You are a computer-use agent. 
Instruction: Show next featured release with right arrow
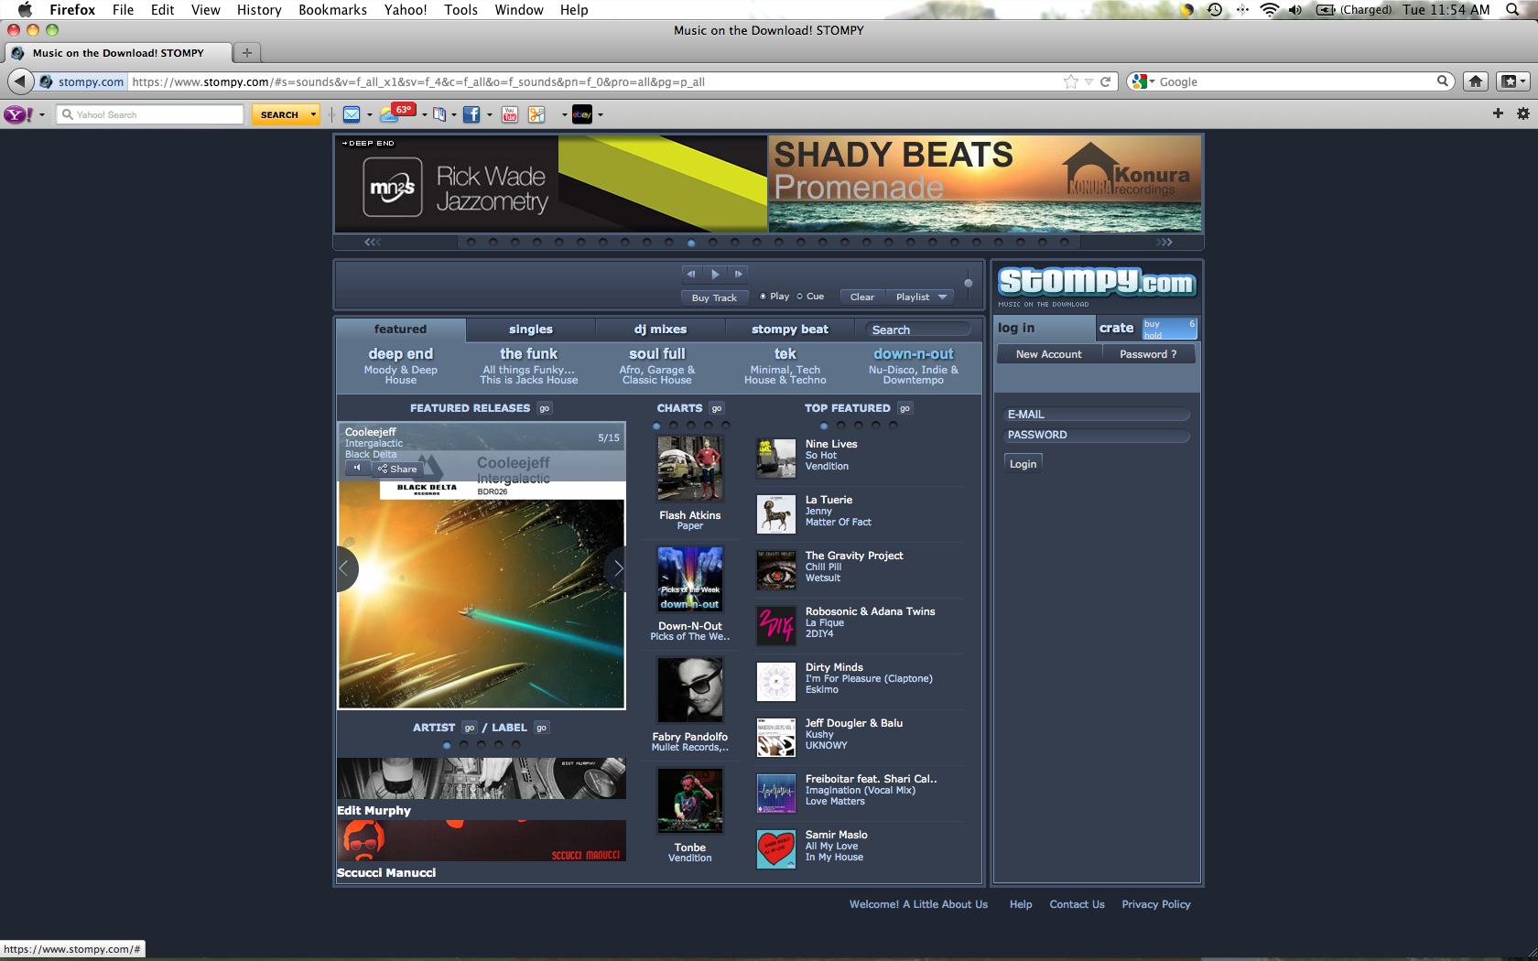[616, 568]
